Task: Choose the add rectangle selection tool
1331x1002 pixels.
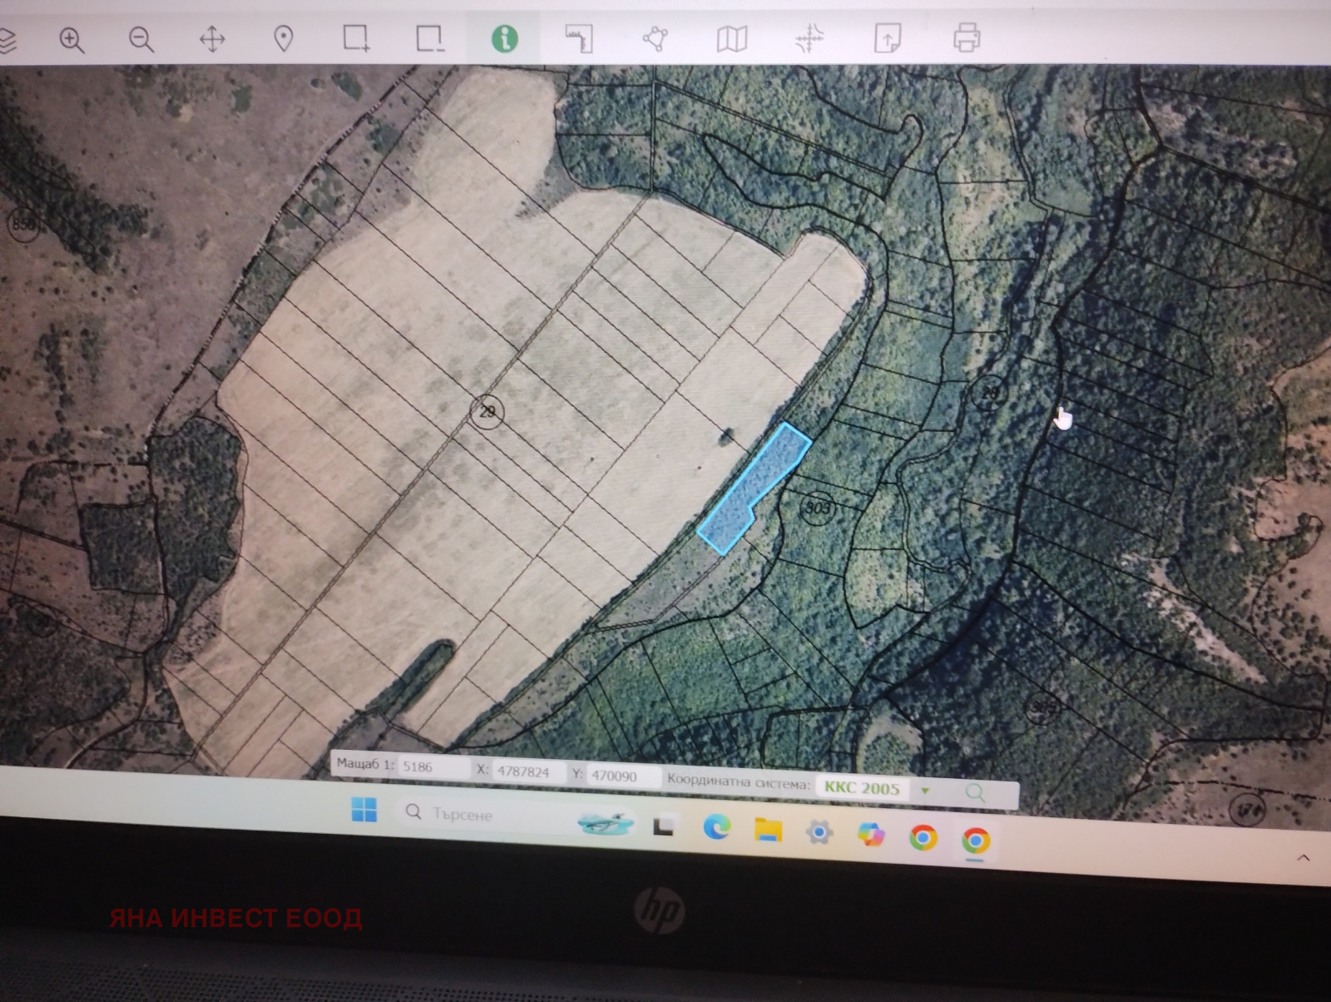Action: (356, 38)
